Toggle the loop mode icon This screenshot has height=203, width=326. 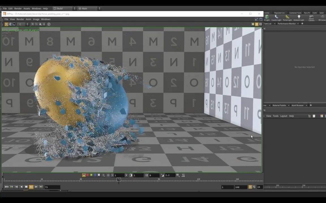(x=254, y=187)
